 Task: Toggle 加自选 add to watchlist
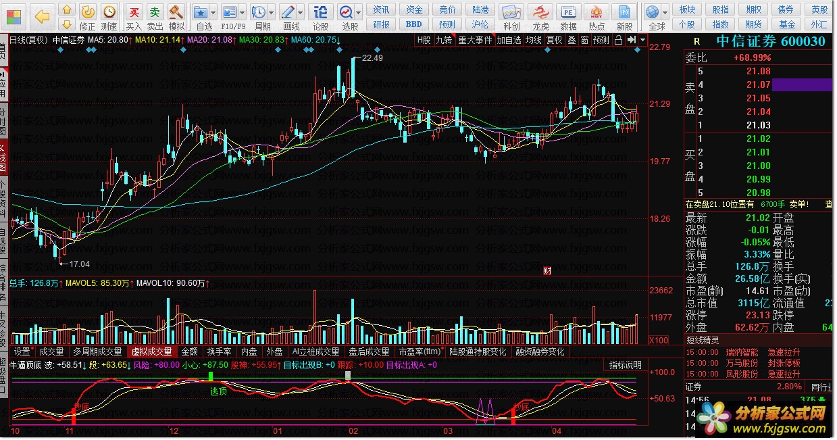[509, 40]
